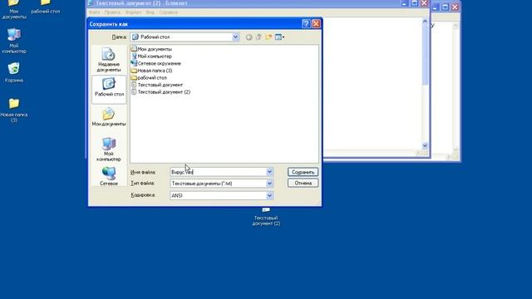This screenshot has height=299, width=532.
Task: Open the Формат menu in Notepad
Action: [133, 12]
